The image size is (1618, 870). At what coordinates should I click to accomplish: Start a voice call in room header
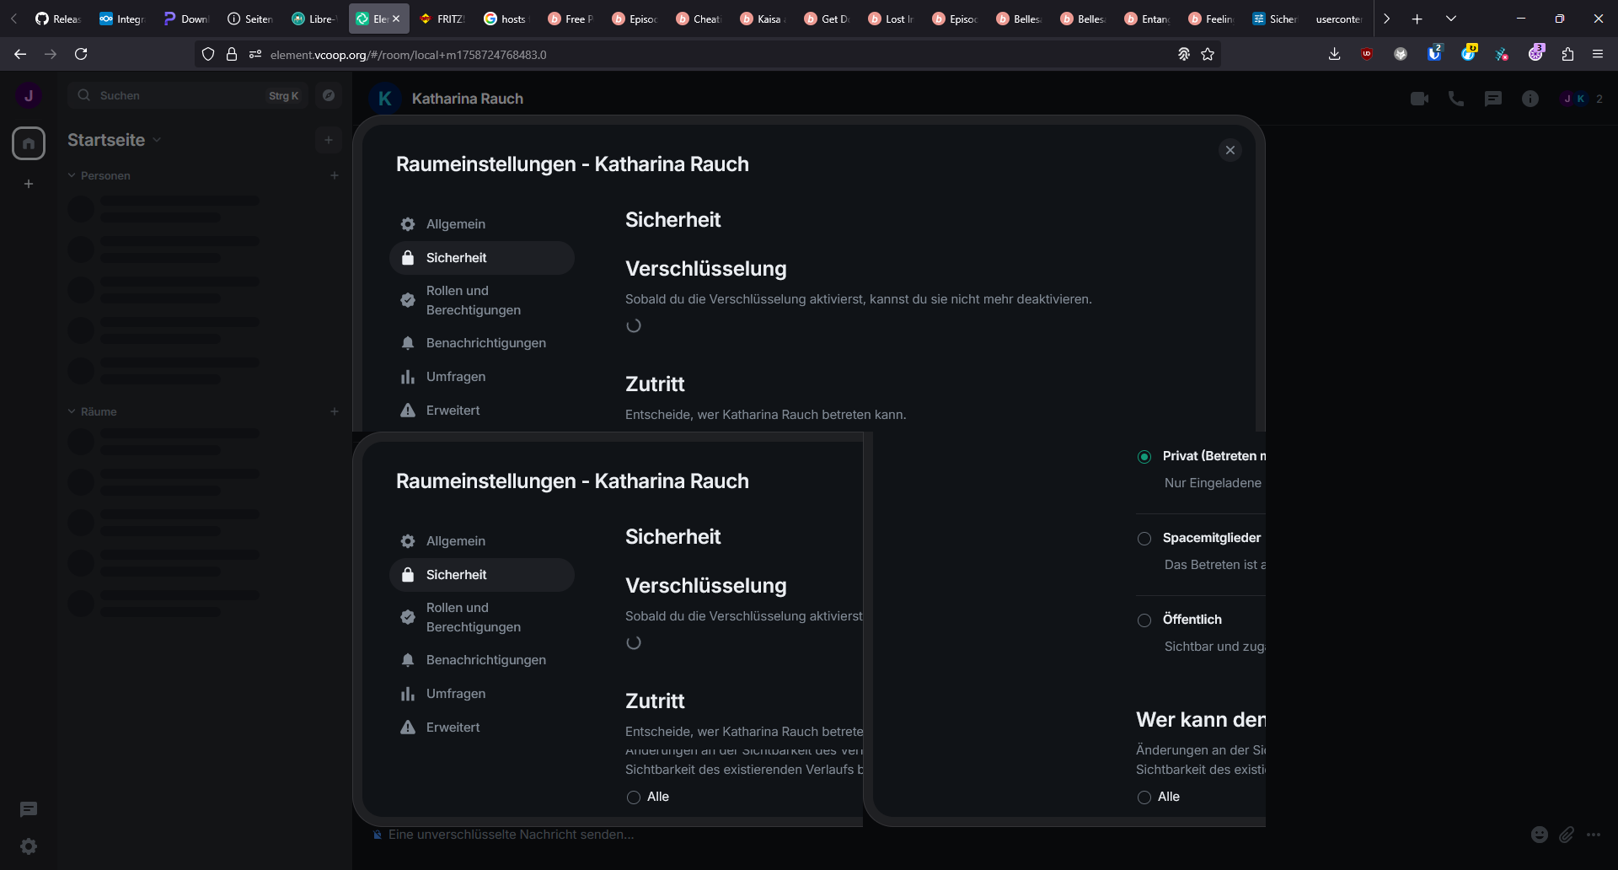pyautogui.click(x=1455, y=99)
